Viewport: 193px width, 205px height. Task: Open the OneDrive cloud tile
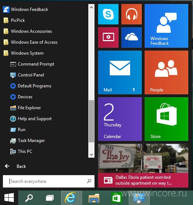pos(132,38)
